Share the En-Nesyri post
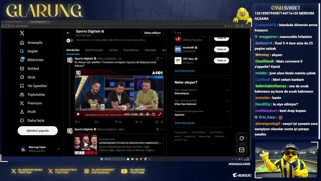321x181 pixels. pyautogui.click(x=162, y=122)
